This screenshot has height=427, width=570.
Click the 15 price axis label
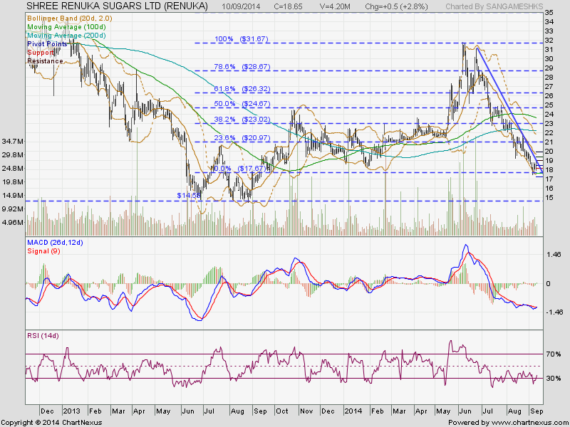click(549, 198)
